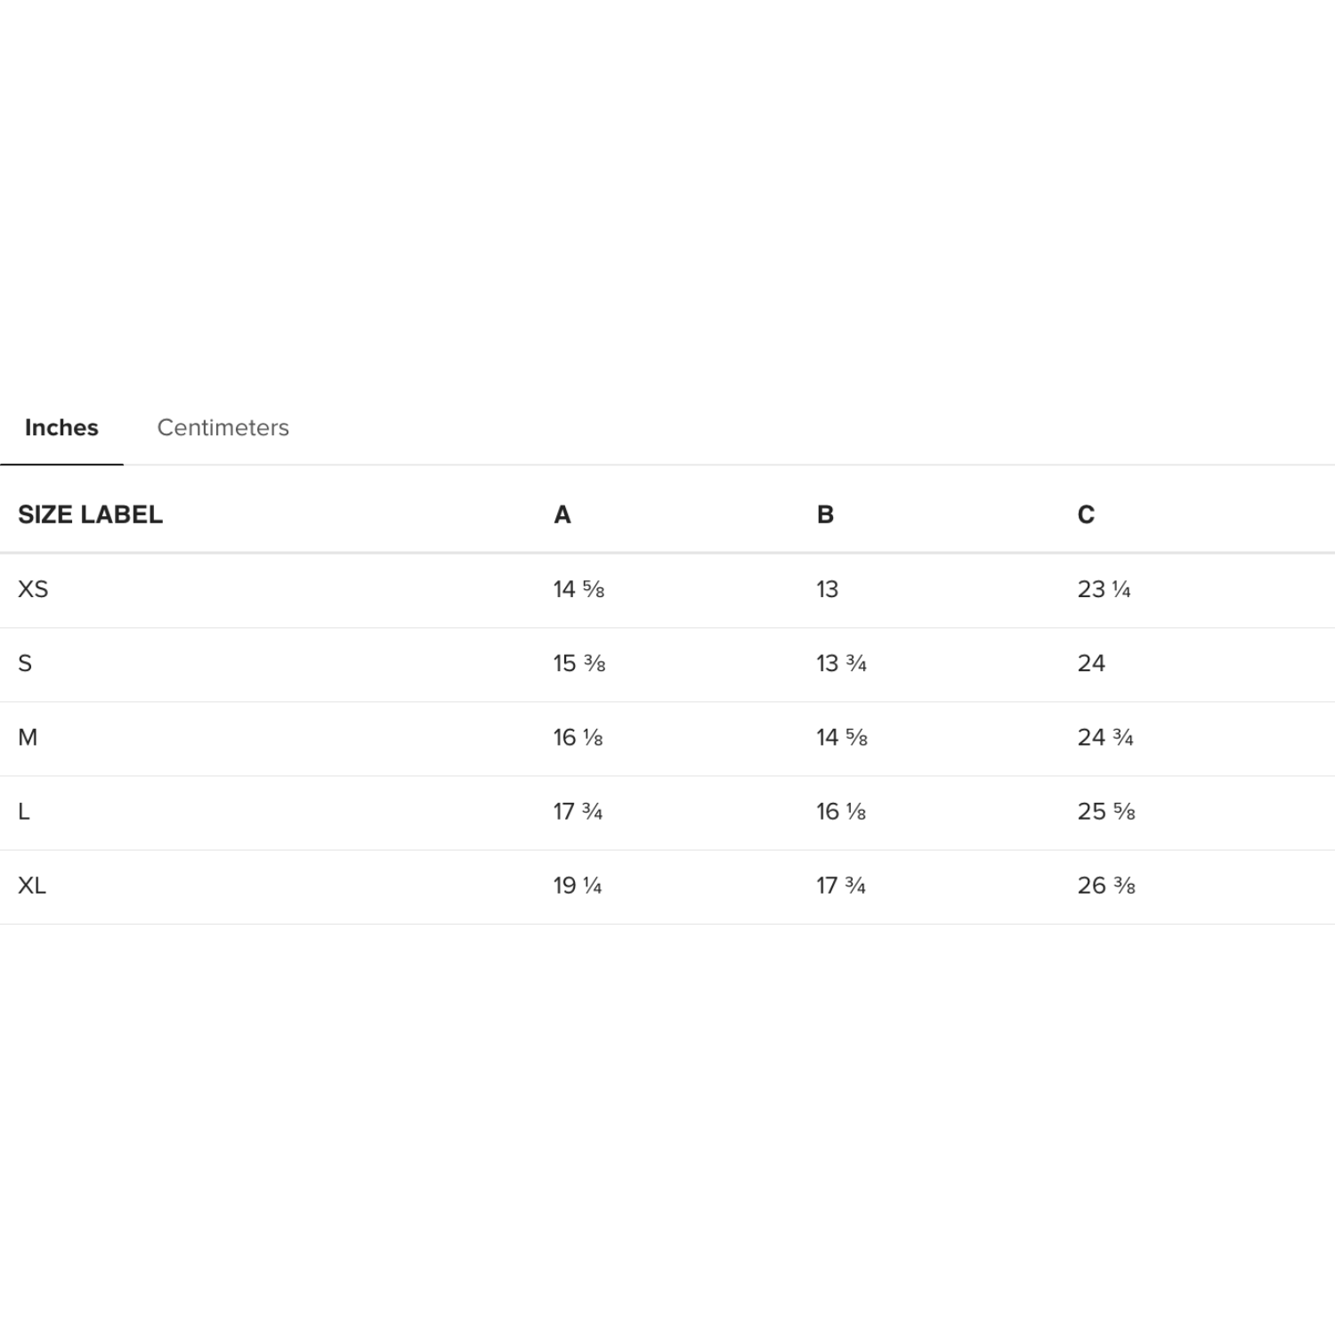Click the 26 ⅜ value for size XL
The width and height of the screenshot is (1335, 1335).
point(1106,885)
